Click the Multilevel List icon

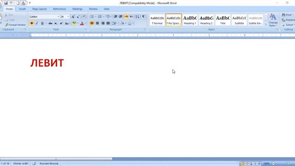(108, 17)
